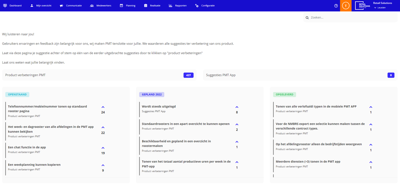Viewport: 400px width, 185px height.
Task: Open the Communicatie menu
Action: point(71,5)
